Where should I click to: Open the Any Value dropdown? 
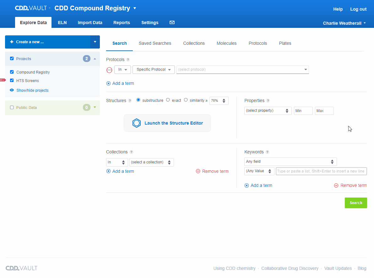[259, 171]
